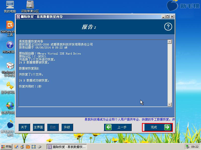The image size is (201, 150).
Task: Click second quick launch taskbar icon
Action: click(x=22, y=147)
